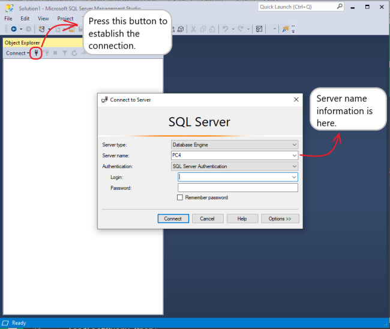390x329 pixels.
Task: Open the Edit menu
Action: [x=25, y=19]
